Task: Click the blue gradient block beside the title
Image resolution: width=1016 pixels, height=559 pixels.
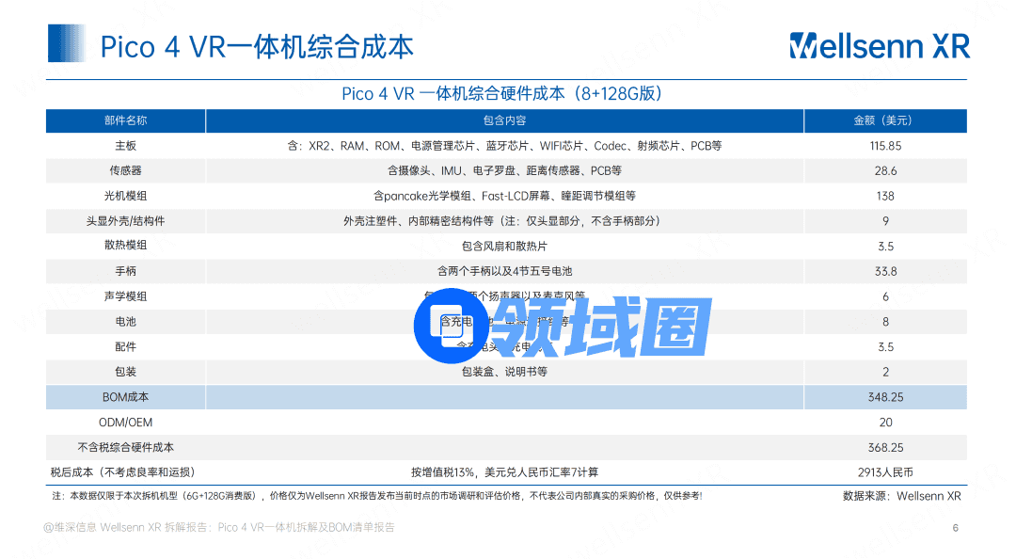Action: click(67, 43)
